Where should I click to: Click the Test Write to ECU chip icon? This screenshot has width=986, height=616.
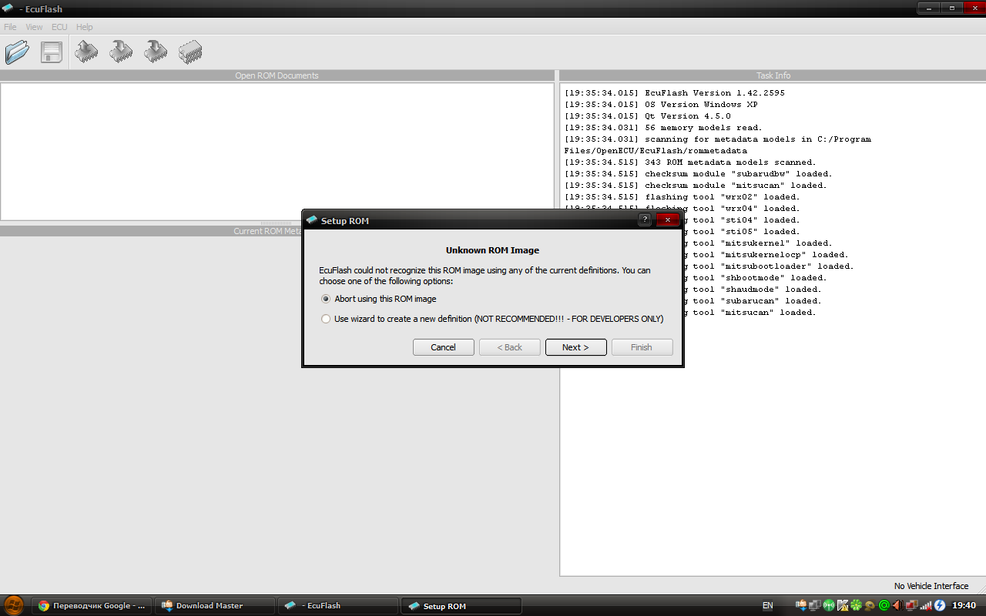tap(156, 52)
